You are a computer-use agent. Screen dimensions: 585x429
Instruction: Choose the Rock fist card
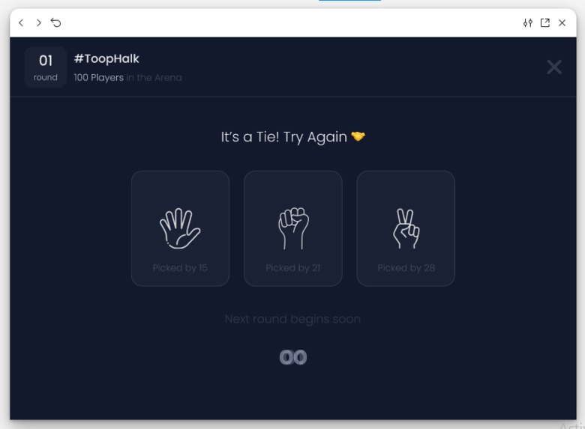[x=292, y=228]
